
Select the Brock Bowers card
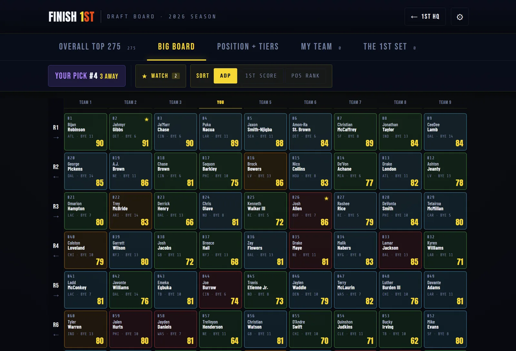click(265, 171)
